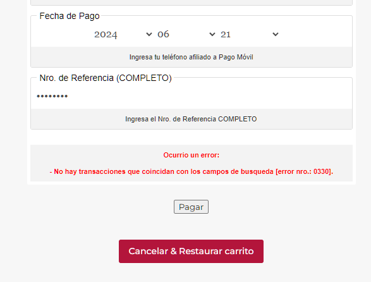Click the chevron arrow beside 2024
371x282 pixels.
coord(149,34)
